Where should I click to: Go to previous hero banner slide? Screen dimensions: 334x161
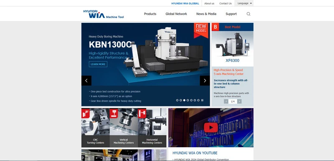pos(86,81)
